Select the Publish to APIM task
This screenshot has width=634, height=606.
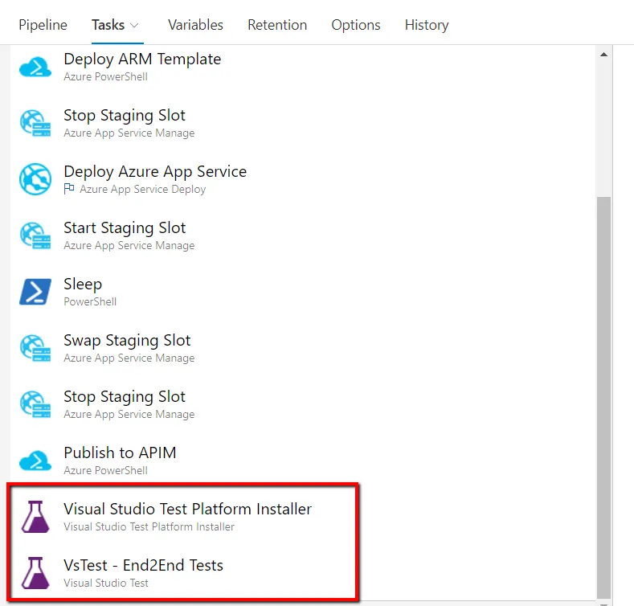coord(303,461)
